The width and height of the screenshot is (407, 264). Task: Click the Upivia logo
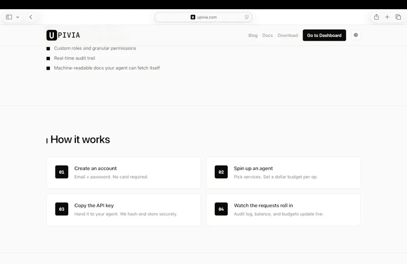coord(63,35)
